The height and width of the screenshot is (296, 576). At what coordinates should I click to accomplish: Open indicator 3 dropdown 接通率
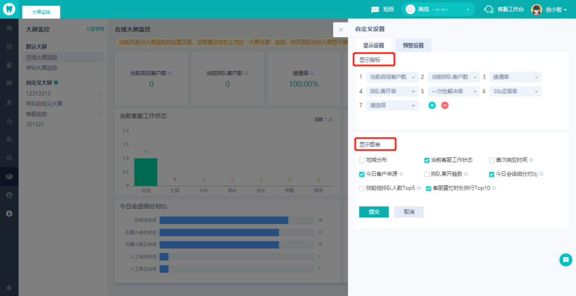tap(515, 77)
